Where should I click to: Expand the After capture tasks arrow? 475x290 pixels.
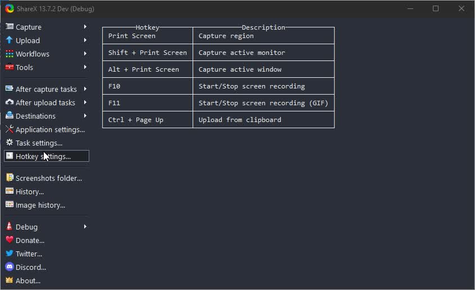coord(85,89)
